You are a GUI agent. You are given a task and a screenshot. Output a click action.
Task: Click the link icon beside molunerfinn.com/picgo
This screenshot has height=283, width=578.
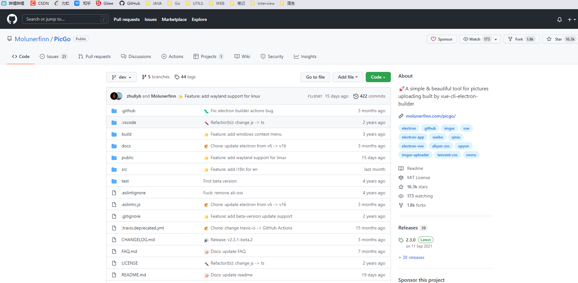point(401,116)
